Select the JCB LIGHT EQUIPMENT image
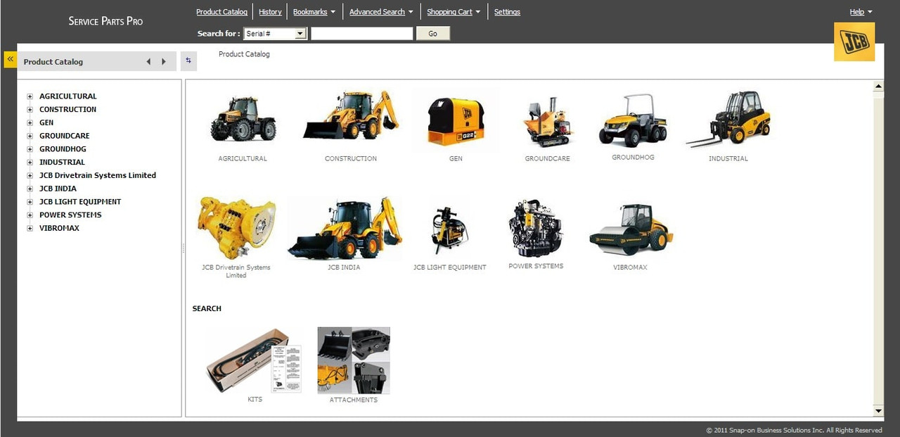Viewport: 900px width, 437px height. [449, 229]
